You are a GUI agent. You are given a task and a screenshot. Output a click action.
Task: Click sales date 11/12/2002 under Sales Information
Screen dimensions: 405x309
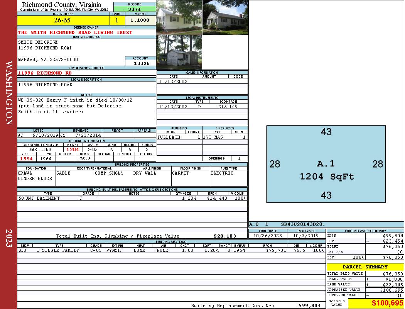(173, 81)
